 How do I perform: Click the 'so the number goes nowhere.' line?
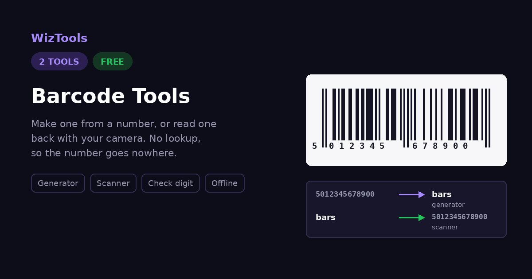(104, 153)
